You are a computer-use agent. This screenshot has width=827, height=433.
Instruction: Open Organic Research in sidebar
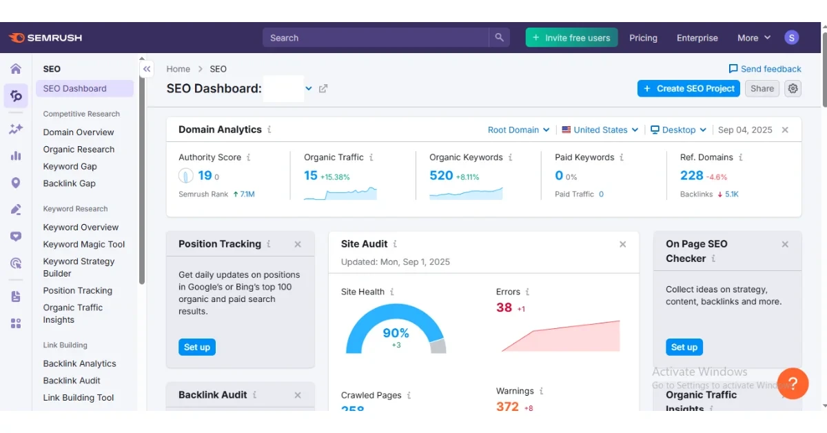coord(79,150)
